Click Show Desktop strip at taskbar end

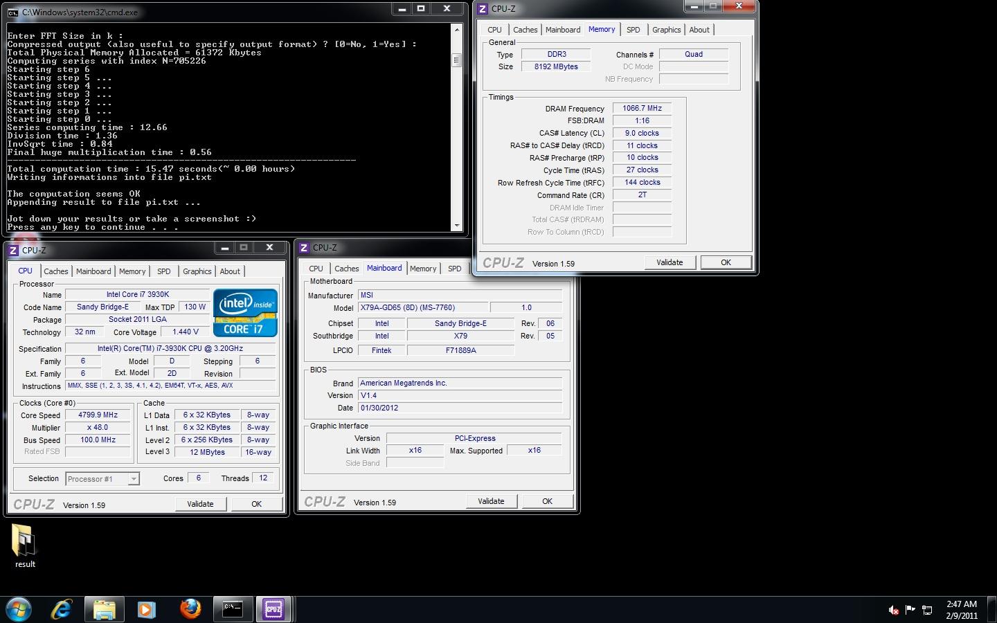coord(991,610)
